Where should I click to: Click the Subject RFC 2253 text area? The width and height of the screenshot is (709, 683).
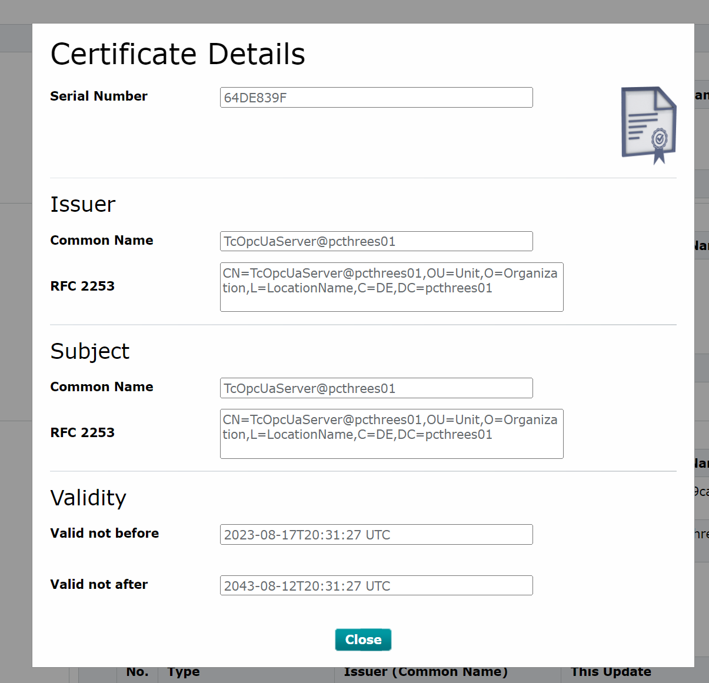(x=392, y=434)
